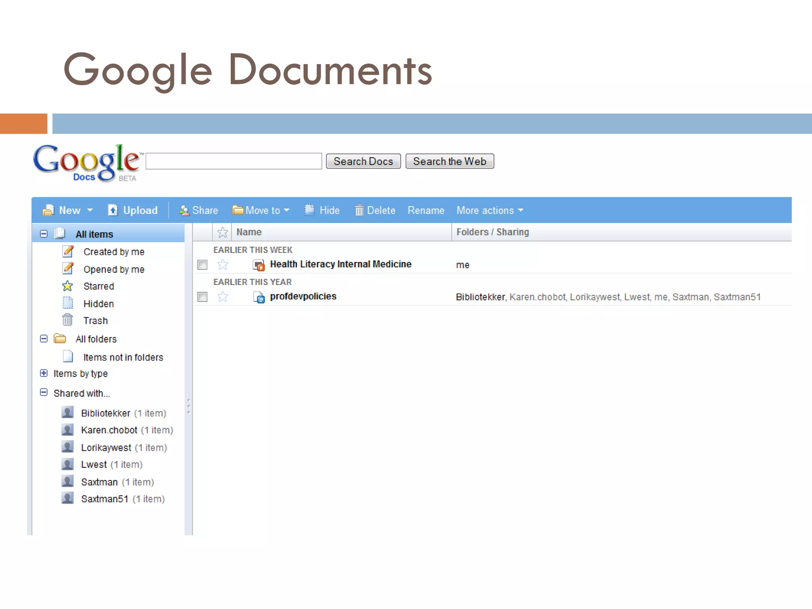The width and height of the screenshot is (812, 609).
Task: Click the star icon in the column header
Action: pyautogui.click(x=222, y=232)
